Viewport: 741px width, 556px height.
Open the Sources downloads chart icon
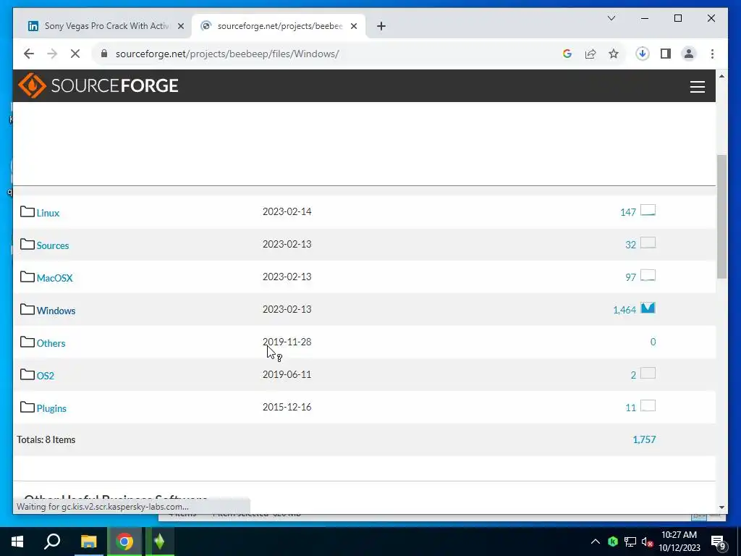(648, 243)
